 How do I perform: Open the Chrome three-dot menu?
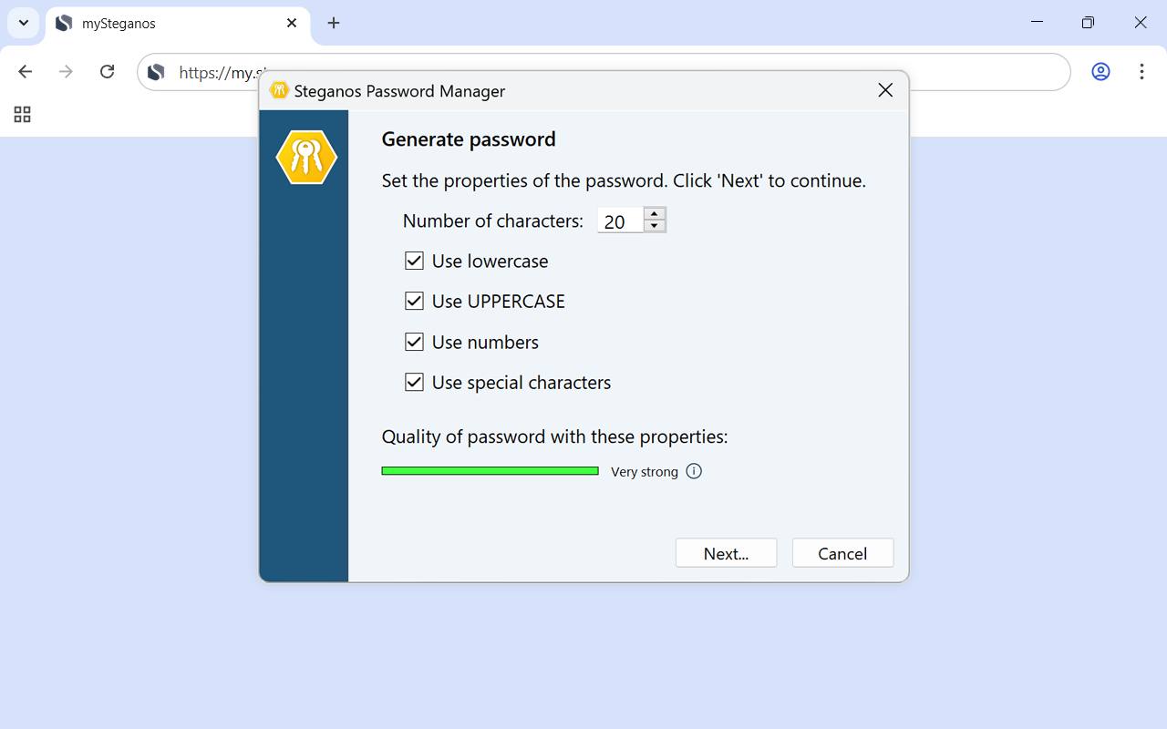(1141, 72)
